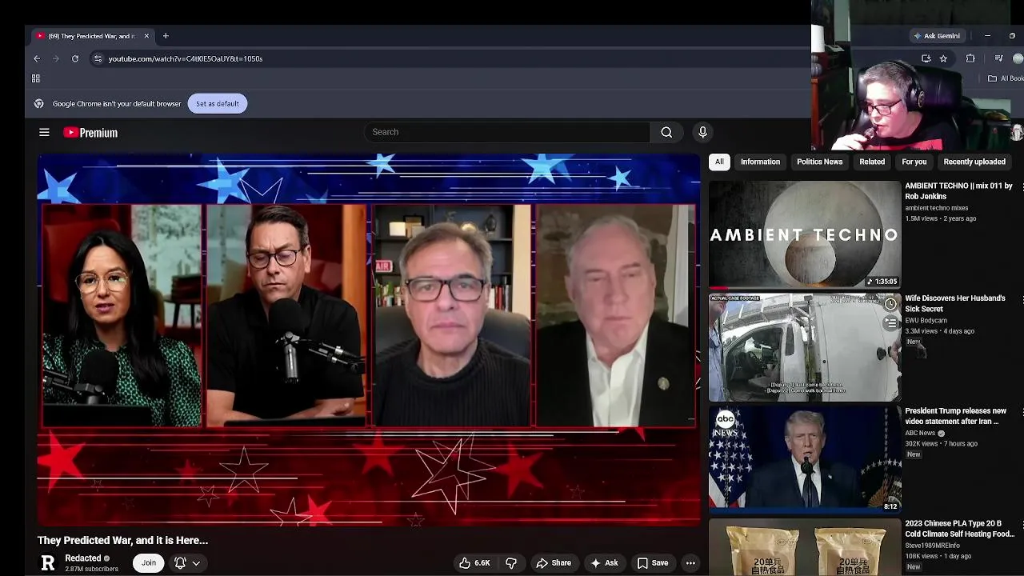Open a new browser tab
Image resolution: width=1024 pixels, height=576 pixels.
pyautogui.click(x=166, y=36)
